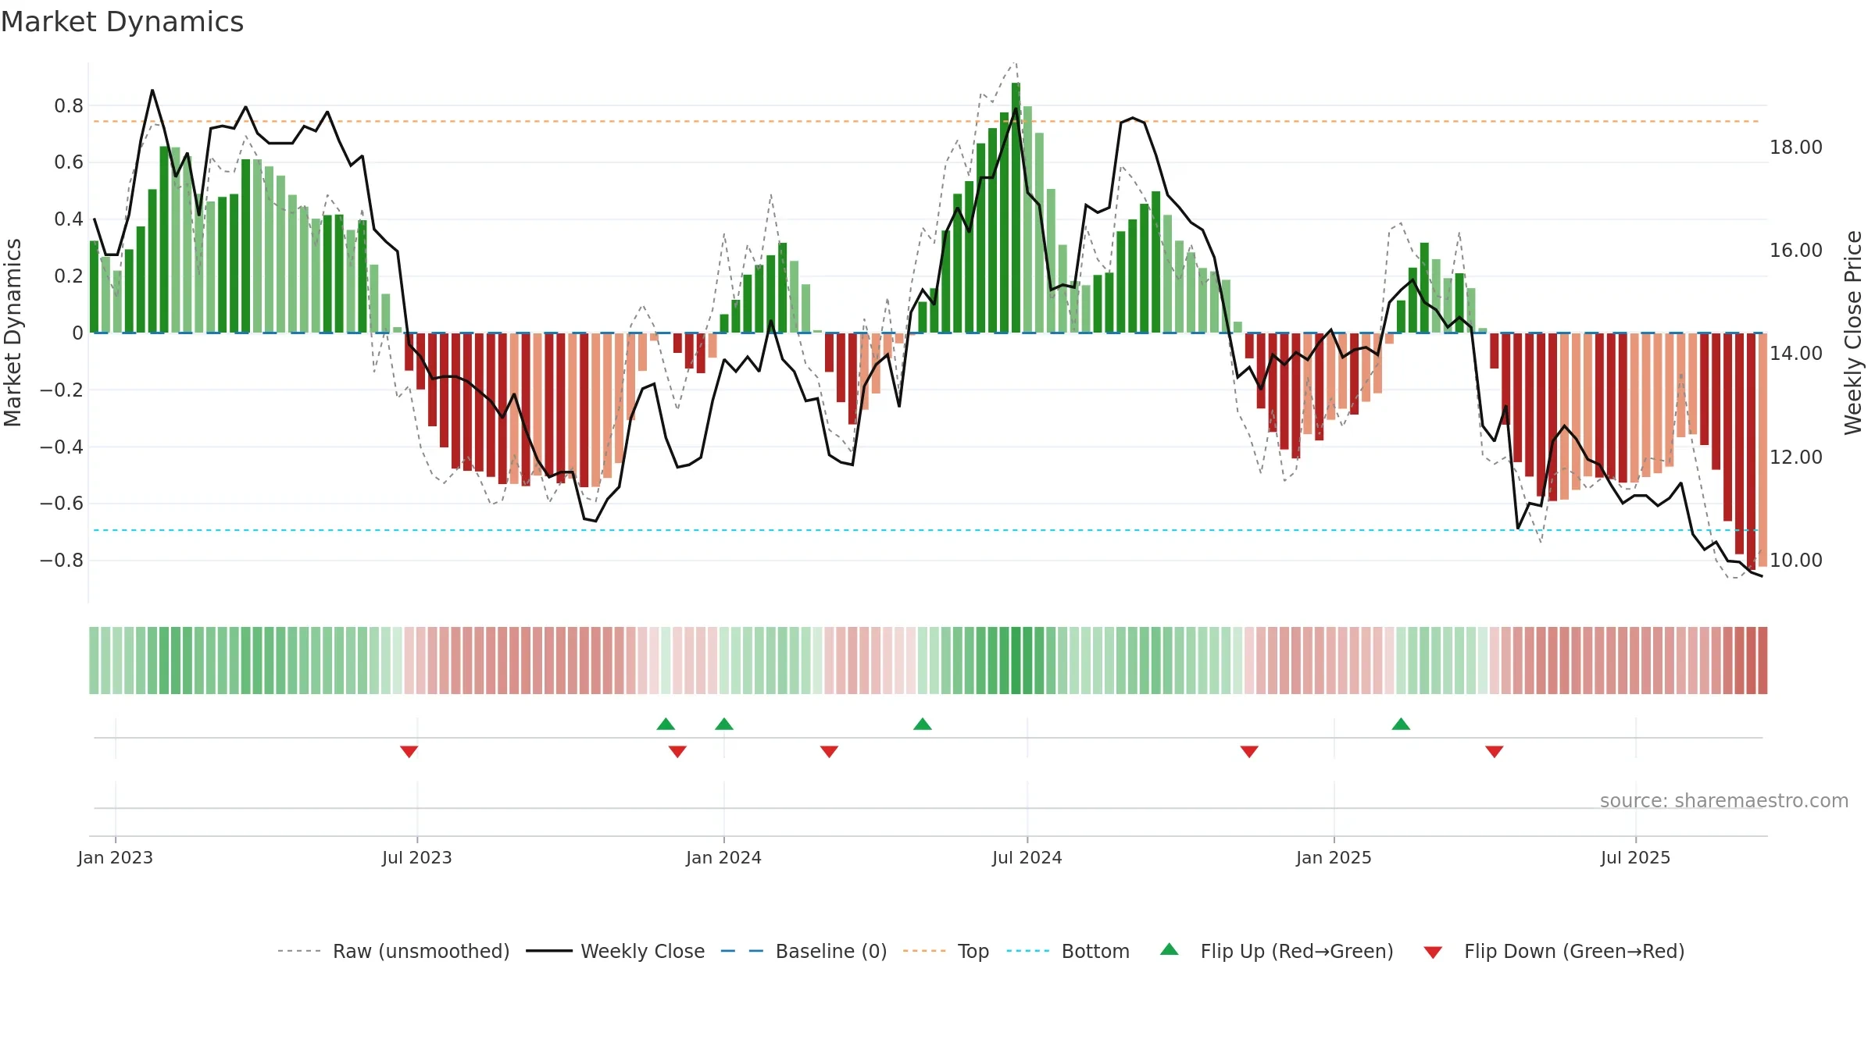
Task: Click the green triangle icon in the legend
Action: [x=1170, y=949]
